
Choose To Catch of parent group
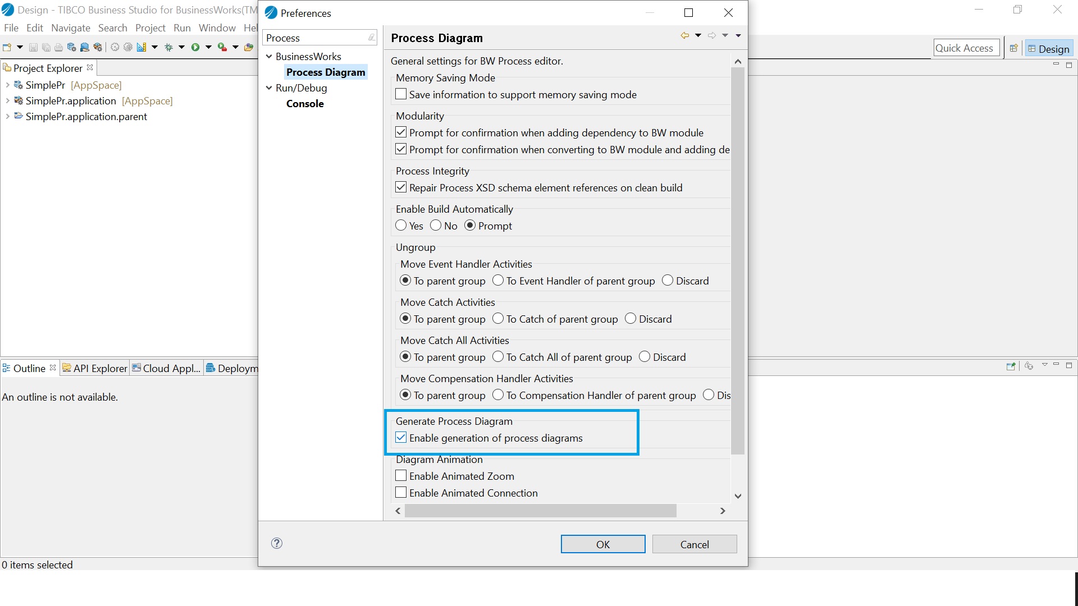pos(498,319)
